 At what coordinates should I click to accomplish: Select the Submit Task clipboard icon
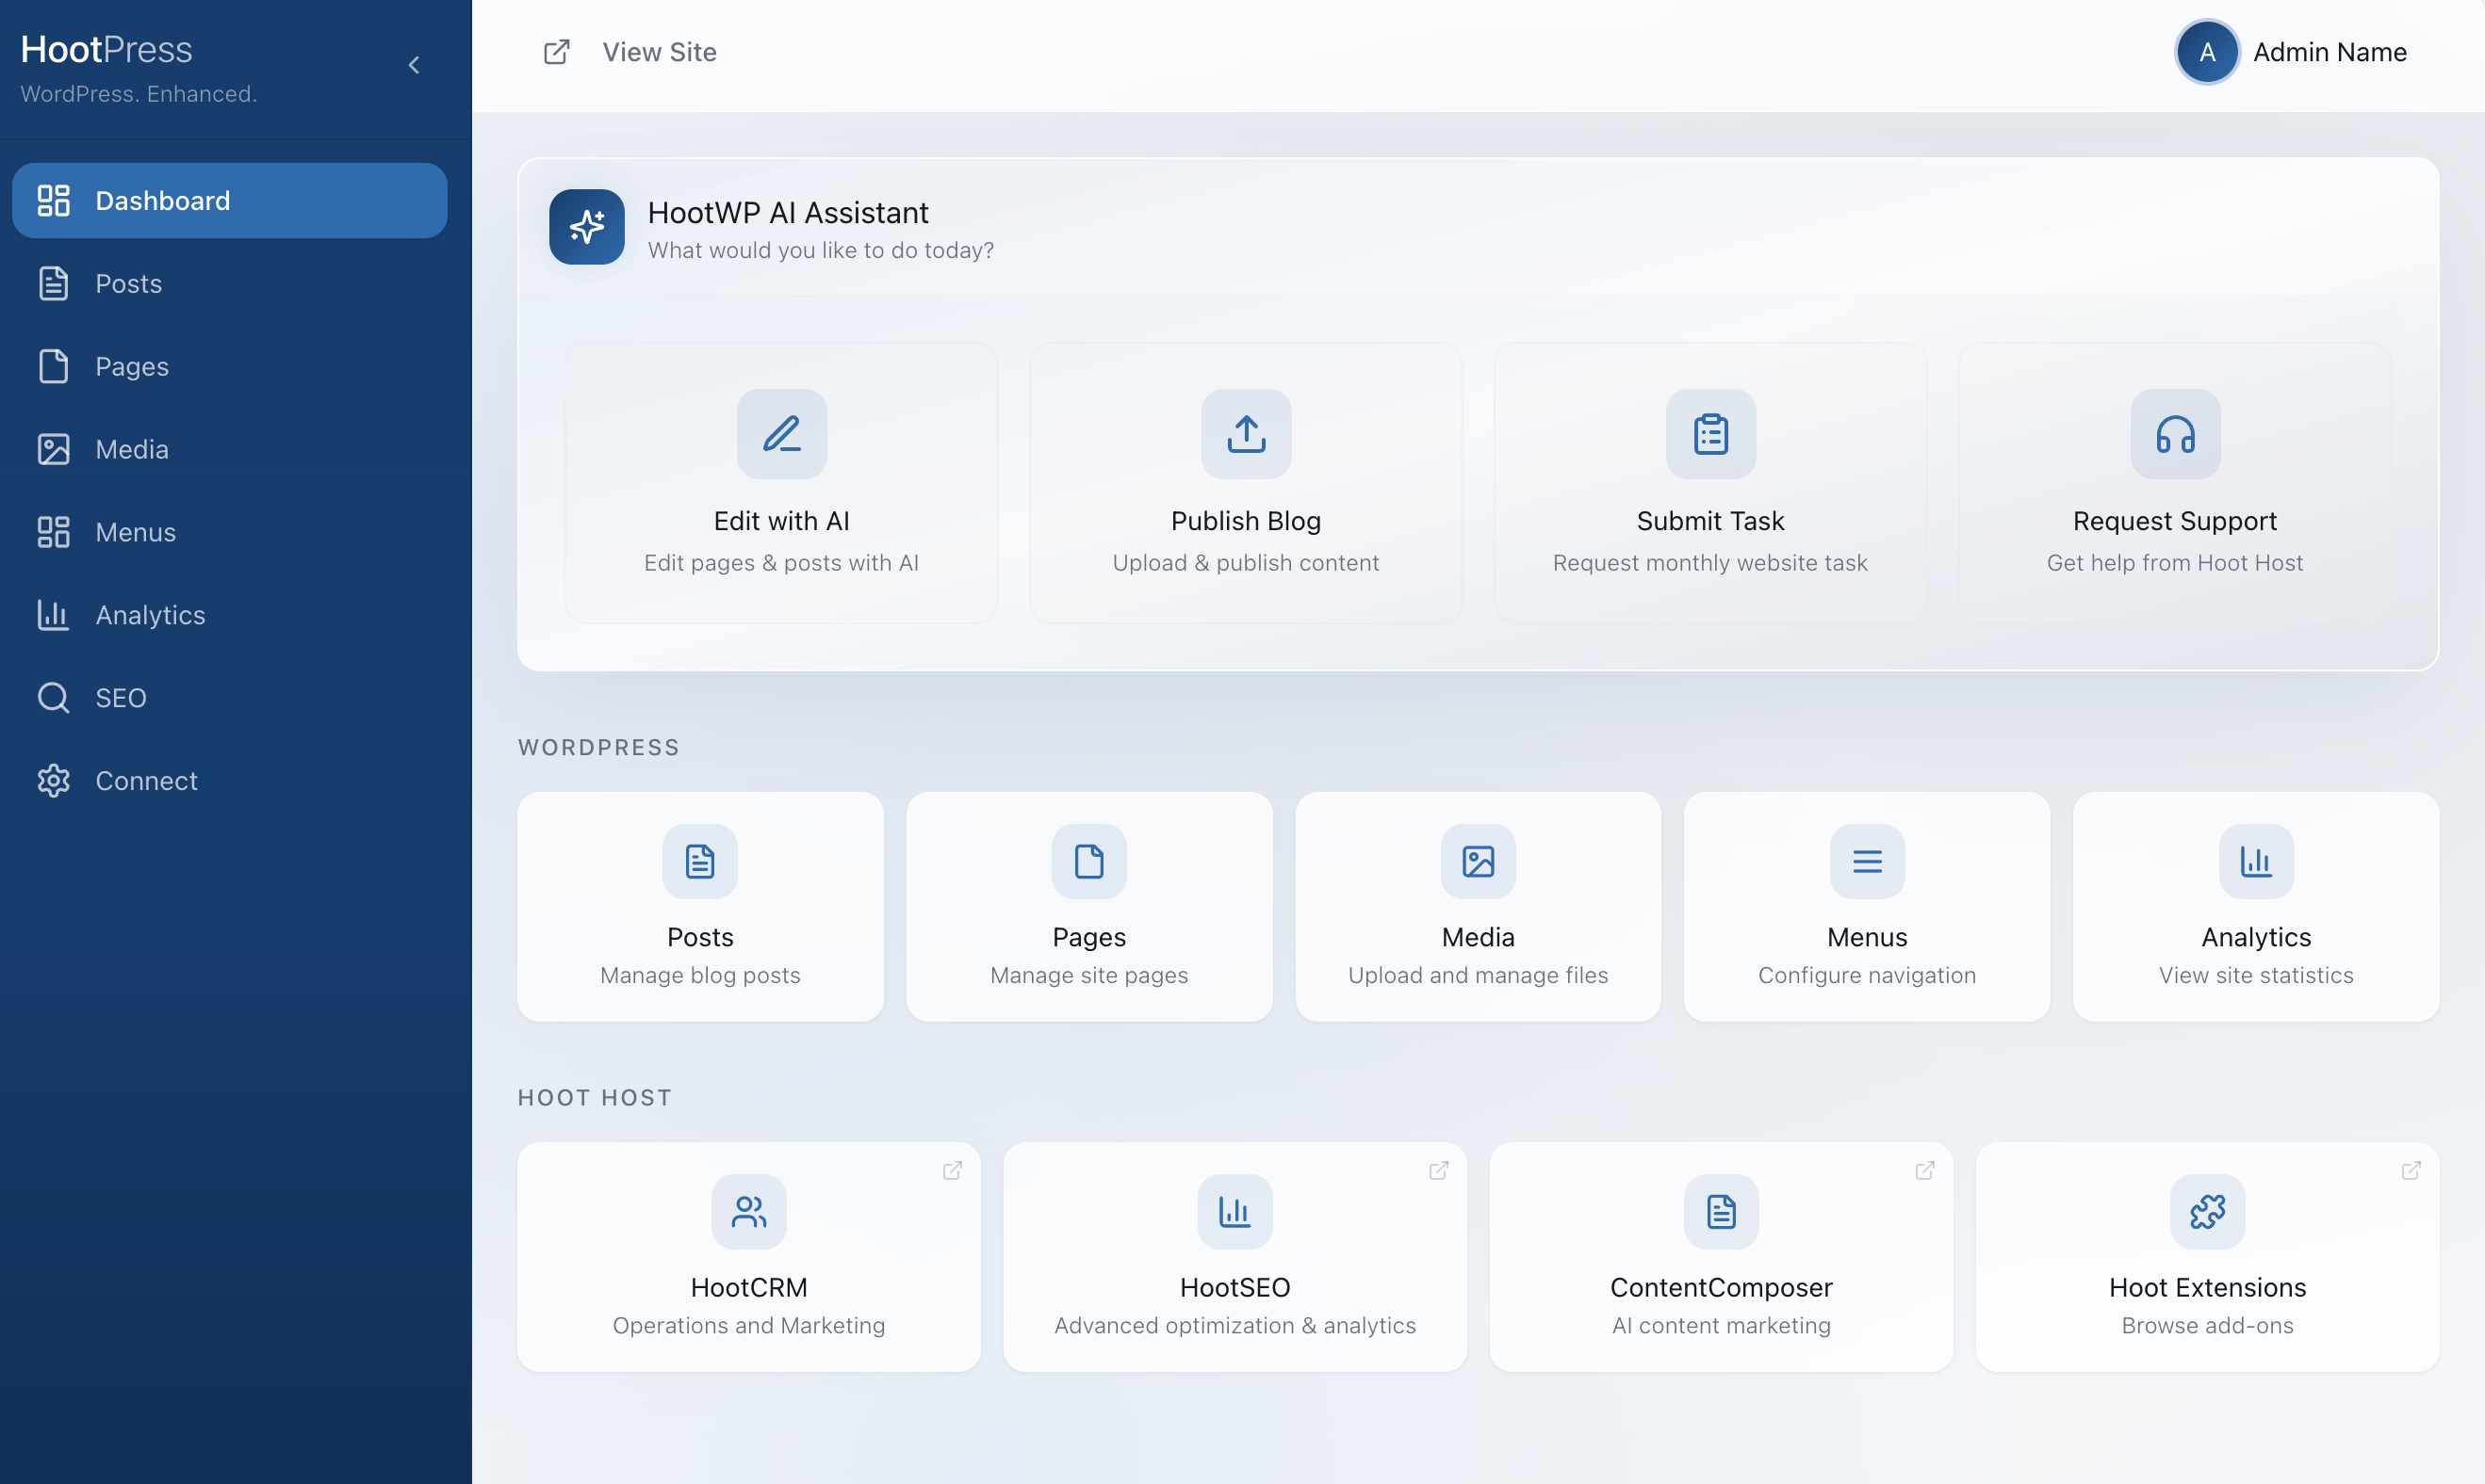click(1710, 434)
